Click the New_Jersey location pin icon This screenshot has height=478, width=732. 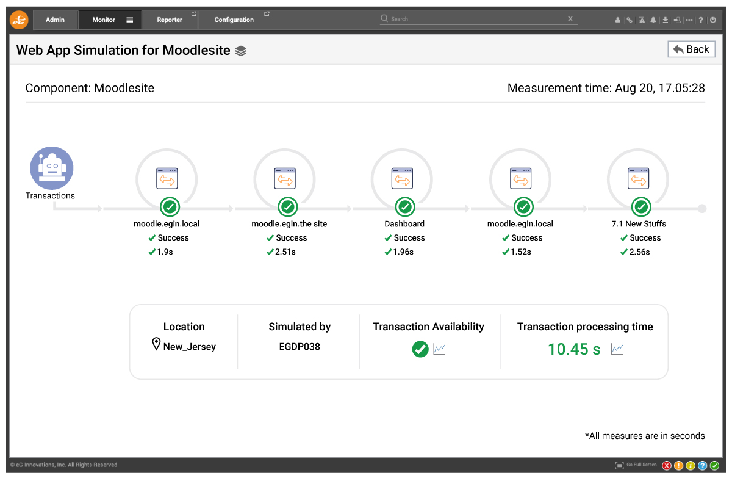156,344
